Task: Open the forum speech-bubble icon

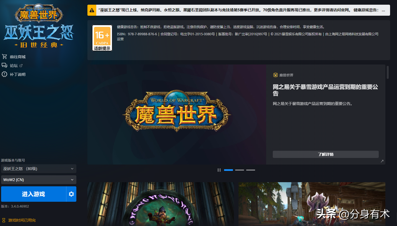Action: (x=4, y=65)
